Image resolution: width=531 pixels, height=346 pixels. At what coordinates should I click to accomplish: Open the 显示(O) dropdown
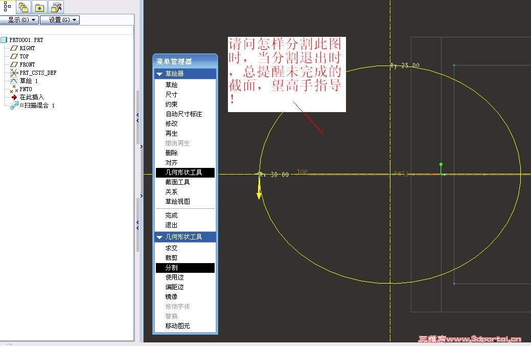click(19, 20)
